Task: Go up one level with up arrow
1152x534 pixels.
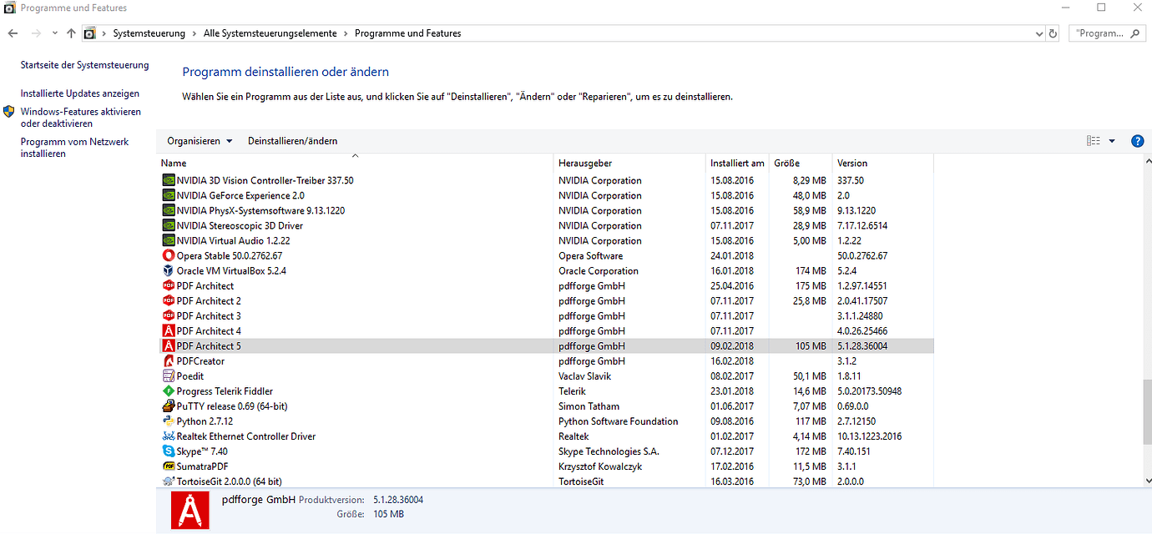Action: tap(71, 33)
